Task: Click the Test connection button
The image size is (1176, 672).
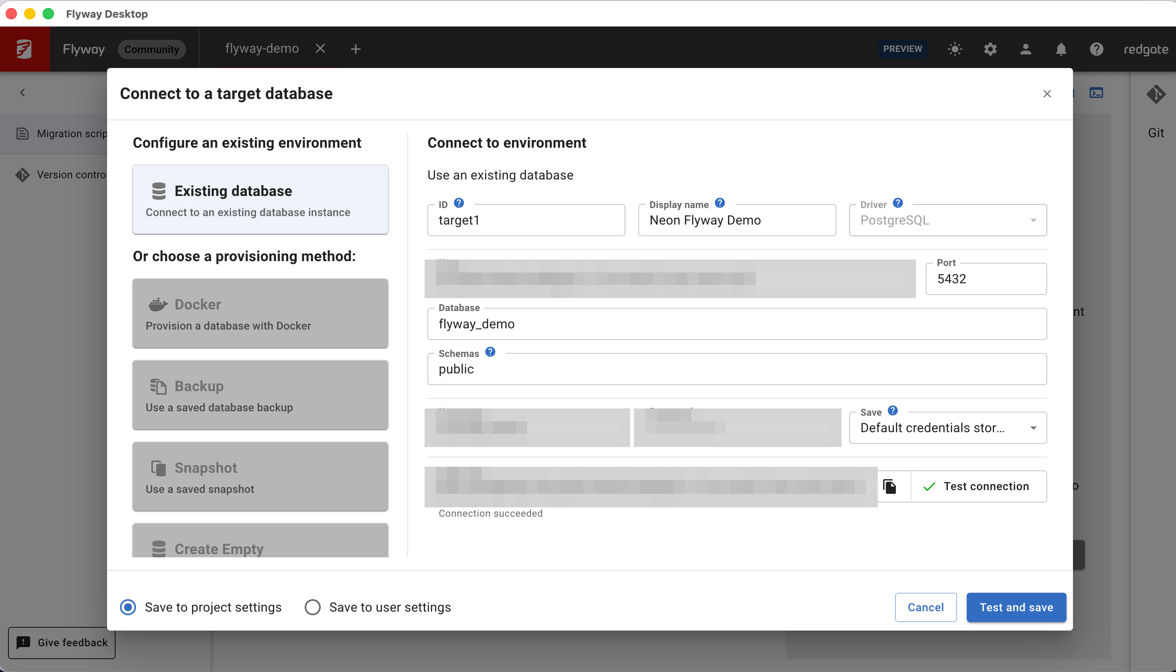Action: 978,486
